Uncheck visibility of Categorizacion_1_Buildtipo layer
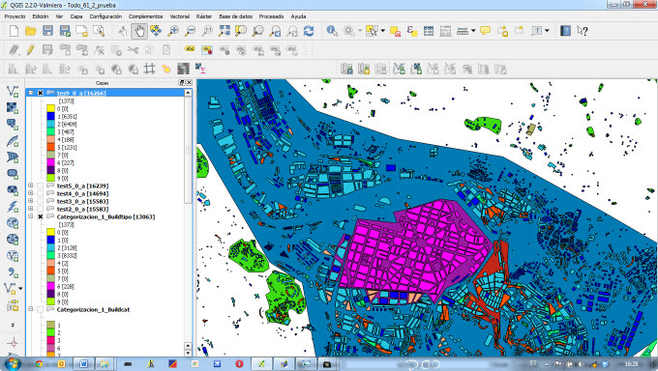 pyautogui.click(x=41, y=216)
